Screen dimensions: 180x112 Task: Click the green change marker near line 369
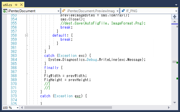tap(177, 79)
